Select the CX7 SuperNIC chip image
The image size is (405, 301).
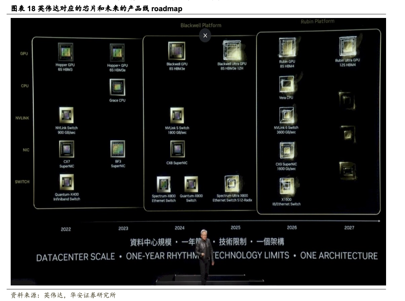[67, 149]
